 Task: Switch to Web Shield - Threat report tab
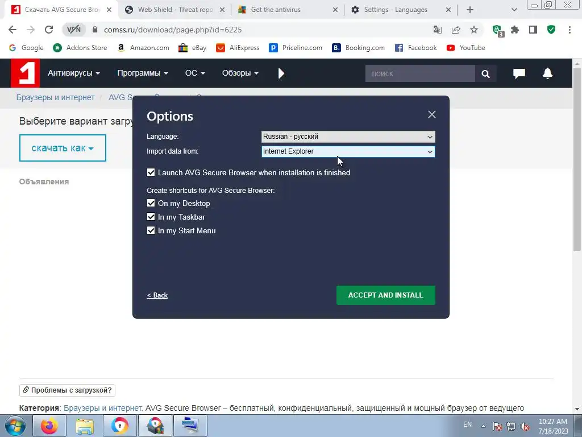tap(175, 10)
